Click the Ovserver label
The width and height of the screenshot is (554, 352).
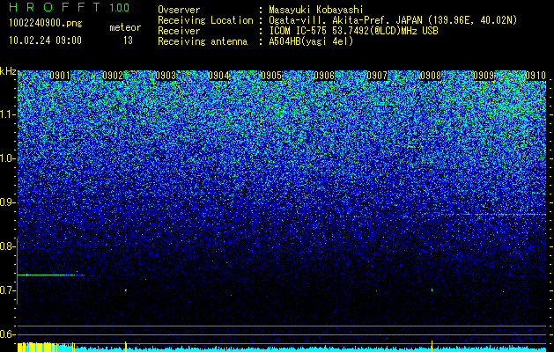(x=179, y=10)
